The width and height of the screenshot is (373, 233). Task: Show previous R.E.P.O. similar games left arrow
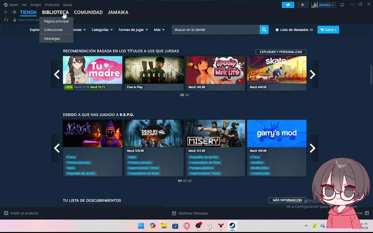coord(57,148)
